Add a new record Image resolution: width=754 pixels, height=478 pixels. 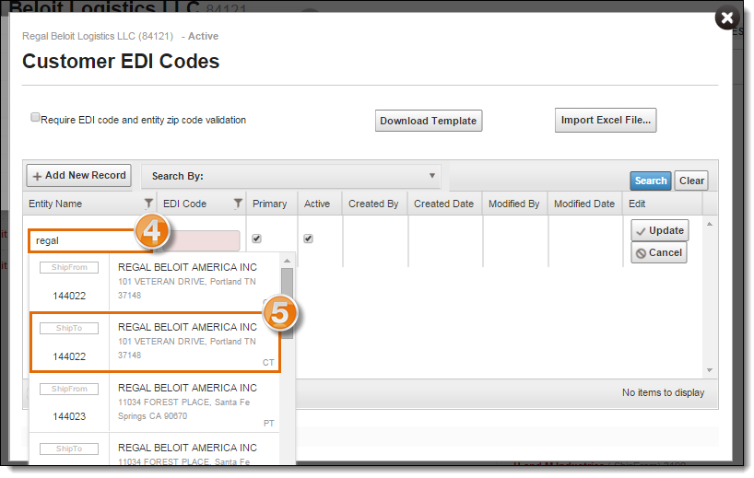(79, 175)
